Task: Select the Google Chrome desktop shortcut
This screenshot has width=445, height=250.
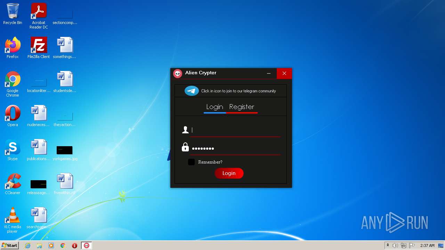Action: (13, 84)
